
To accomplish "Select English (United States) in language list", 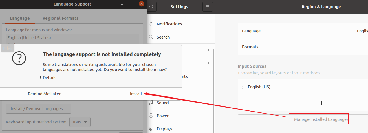I will coord(29,38).
